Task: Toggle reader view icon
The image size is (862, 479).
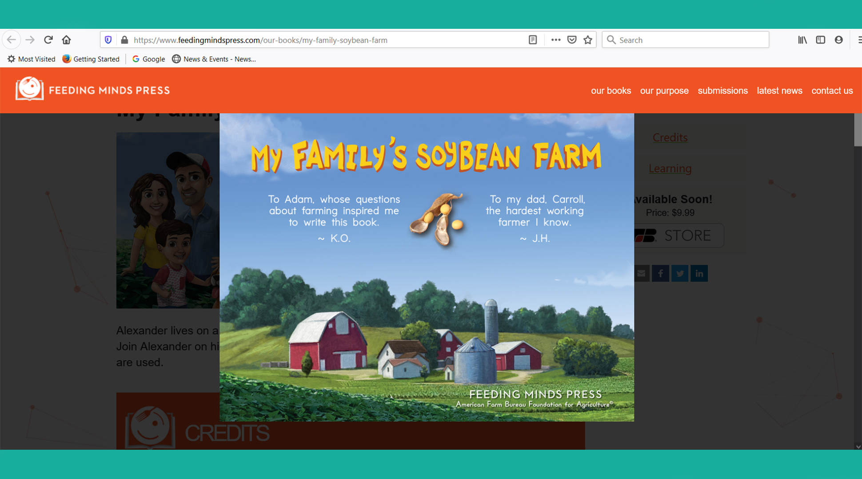Action: pyautogui.click(x=533, y=40)
